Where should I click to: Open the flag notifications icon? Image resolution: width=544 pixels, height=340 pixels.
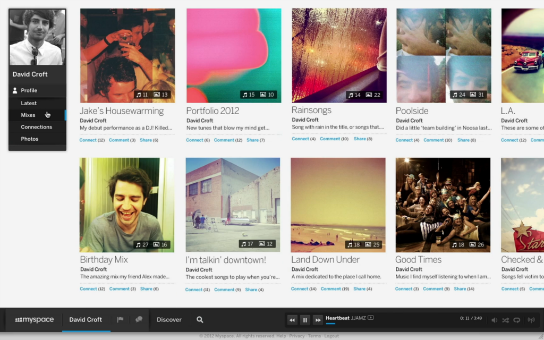coord(120,319)
